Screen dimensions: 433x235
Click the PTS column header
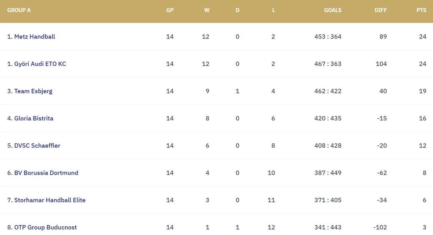[x=421, y=10]
